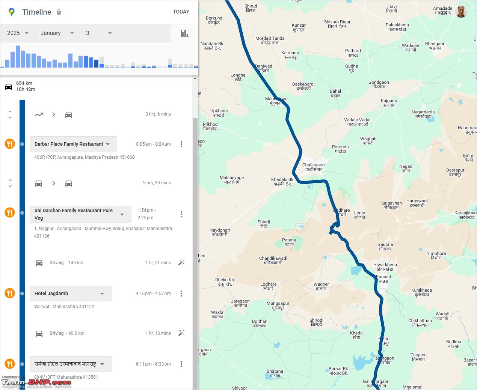Open the Google apps grid icon
Viewport: 477px width, 390px height.
point(444,12)
